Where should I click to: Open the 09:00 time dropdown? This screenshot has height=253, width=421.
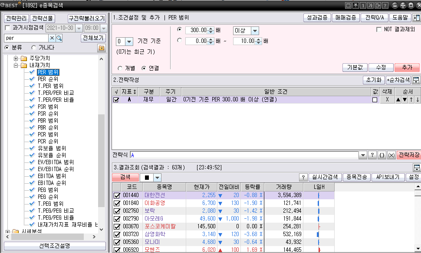click(x=104, y=28)
